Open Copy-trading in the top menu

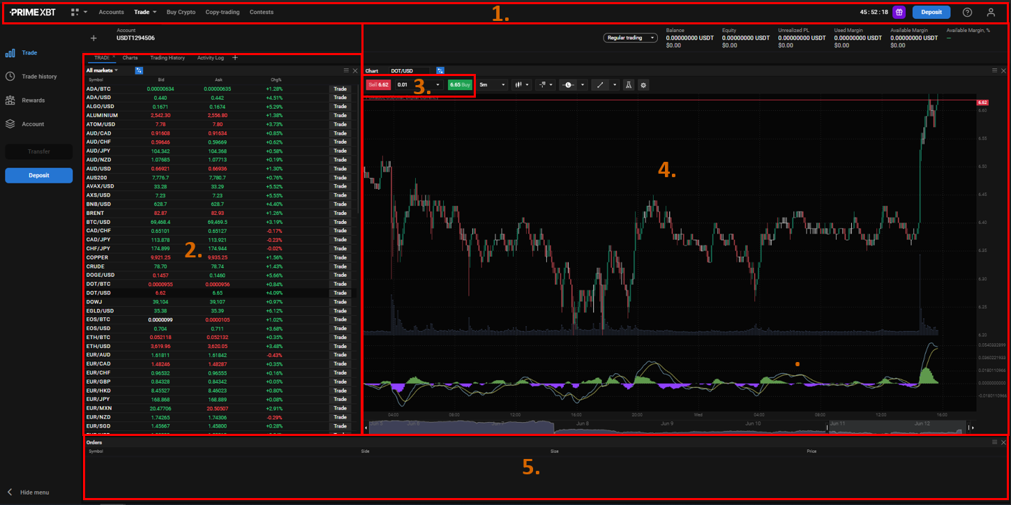(222, 12)
